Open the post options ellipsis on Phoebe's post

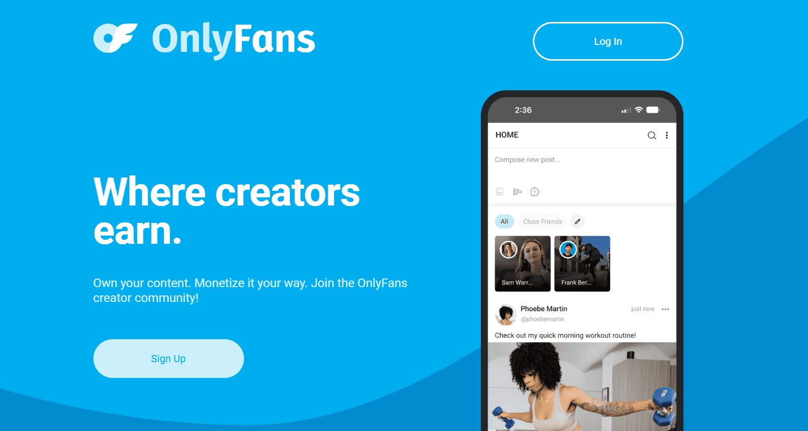coord(665,309)
